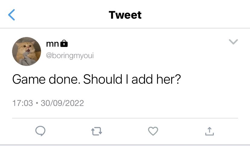Click the word "Should" in the tweet

click(x=103, y=79)
